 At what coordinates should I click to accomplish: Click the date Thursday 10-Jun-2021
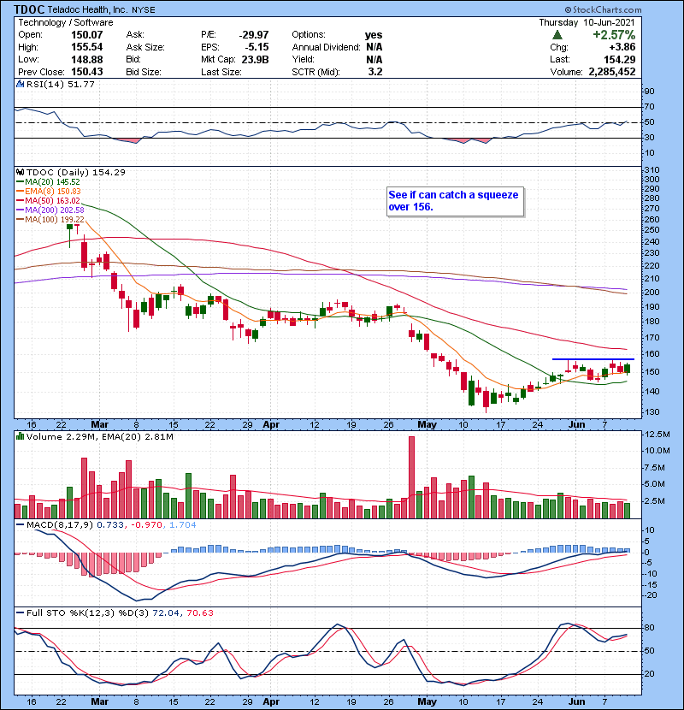pos(587,22)
